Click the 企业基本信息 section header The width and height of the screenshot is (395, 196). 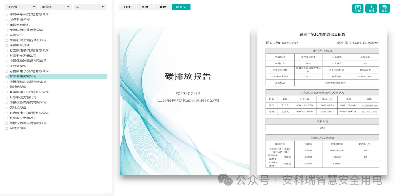tap(323, 51)
